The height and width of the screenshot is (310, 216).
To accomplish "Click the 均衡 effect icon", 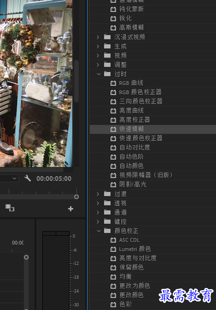I will coord(113,277).
